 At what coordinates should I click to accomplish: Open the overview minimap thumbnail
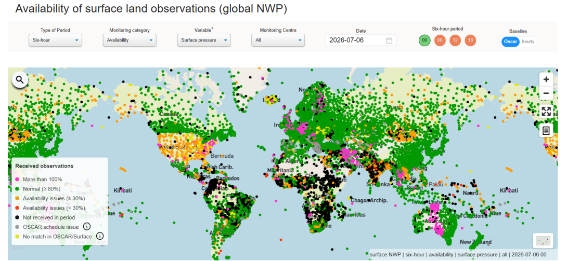[543, 240]
